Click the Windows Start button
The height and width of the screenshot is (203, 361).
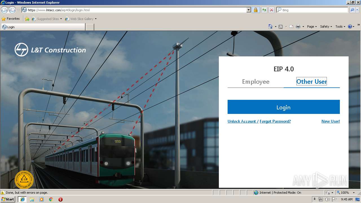[x=8, y=199]
